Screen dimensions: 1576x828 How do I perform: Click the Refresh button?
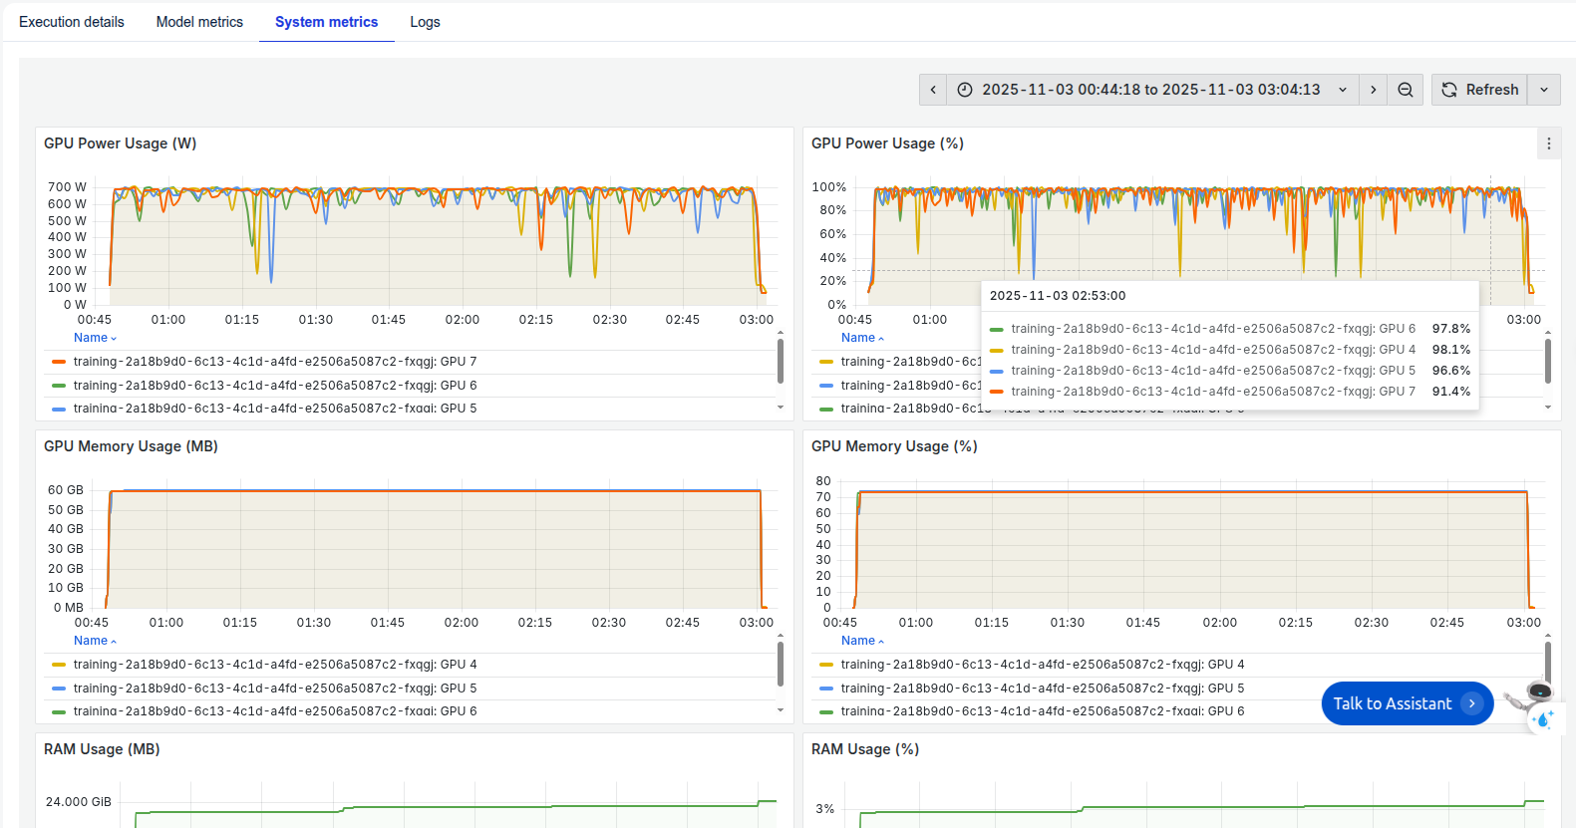click(1480, 90)
